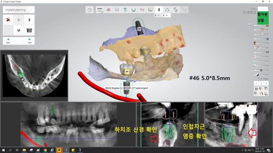The height and width of the screenshot is (153, 273).
Task: Select the abutment sleeve icon in planning panel
Action: click(x=29, y=30)
